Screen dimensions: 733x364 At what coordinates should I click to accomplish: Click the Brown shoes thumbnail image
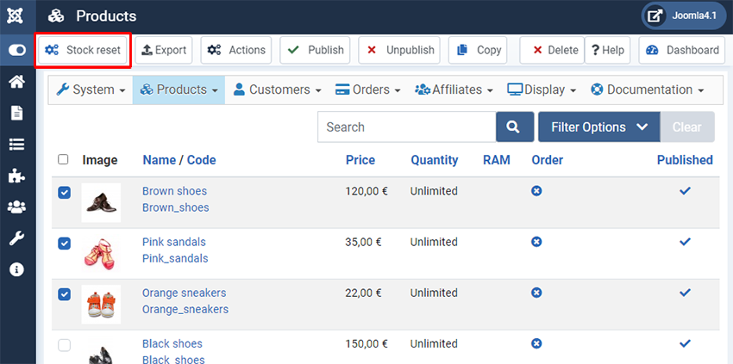click(x=101, y=202)
